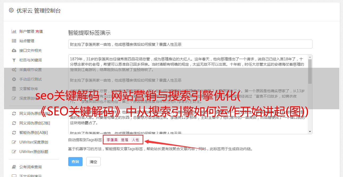Open the 充值 recharge link
This screenshot has width=343, height=177.
click(x=39, y=31)
